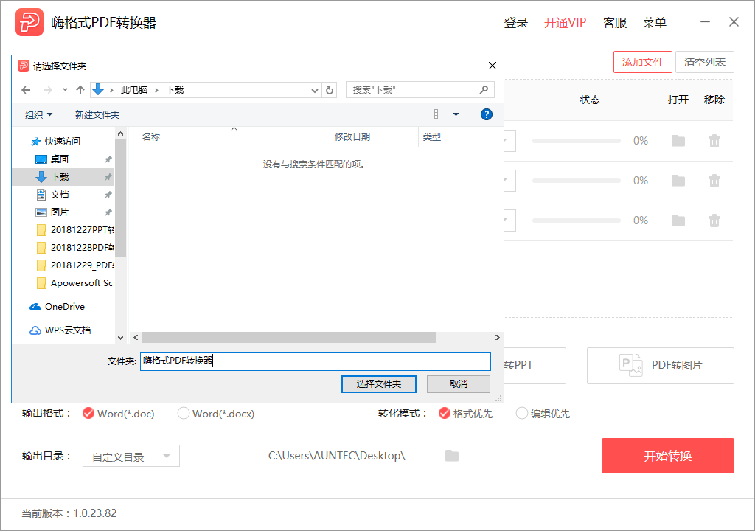Click the WPS云文档 cloud icon
Image resolution: width=755 pixels, height=531 pixels.
click(35, 330)
